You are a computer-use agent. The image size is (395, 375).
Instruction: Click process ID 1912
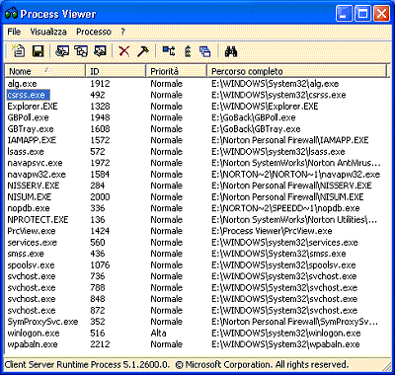tap(100, 84)
